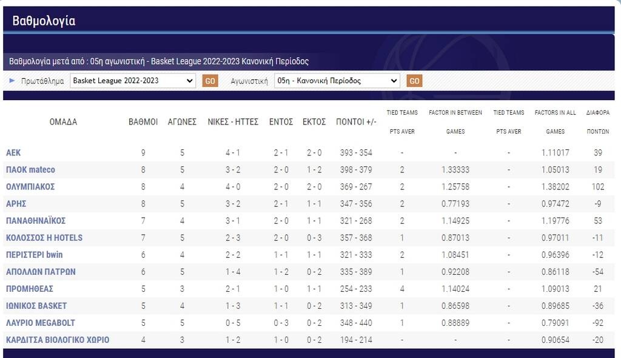Open the ΑΕΚ team link
The image size is (621, 358).
coord(13,153)
